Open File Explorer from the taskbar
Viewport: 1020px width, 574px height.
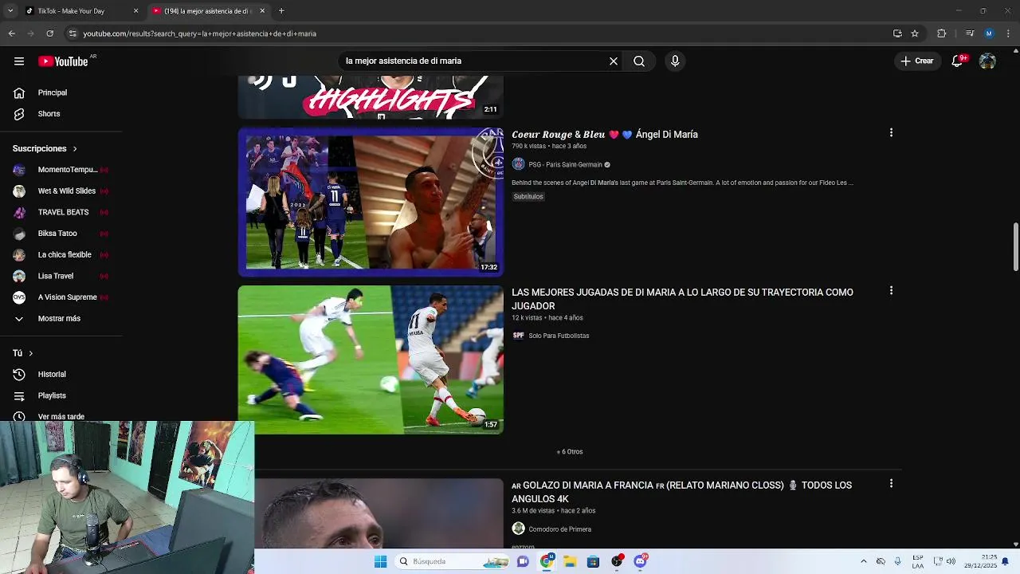(570, 561)
